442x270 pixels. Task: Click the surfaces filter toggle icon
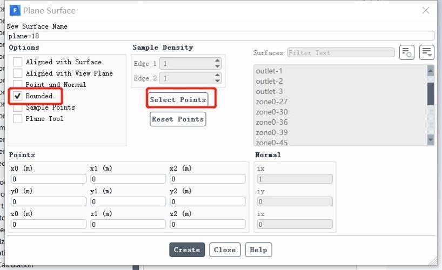[x=406, y=52]
